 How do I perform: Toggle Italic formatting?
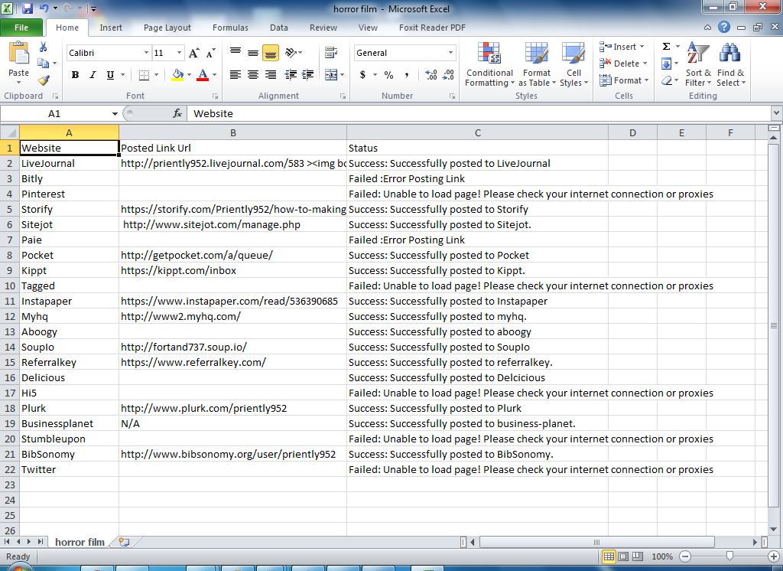(93, 75)
